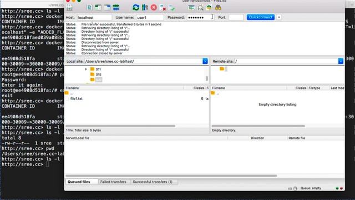
Task: Sort remote list by Filename header
Action: (x=248, y=88)
